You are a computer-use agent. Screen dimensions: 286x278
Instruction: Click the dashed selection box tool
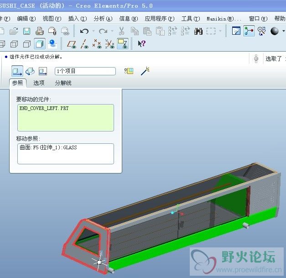point(211,31)
